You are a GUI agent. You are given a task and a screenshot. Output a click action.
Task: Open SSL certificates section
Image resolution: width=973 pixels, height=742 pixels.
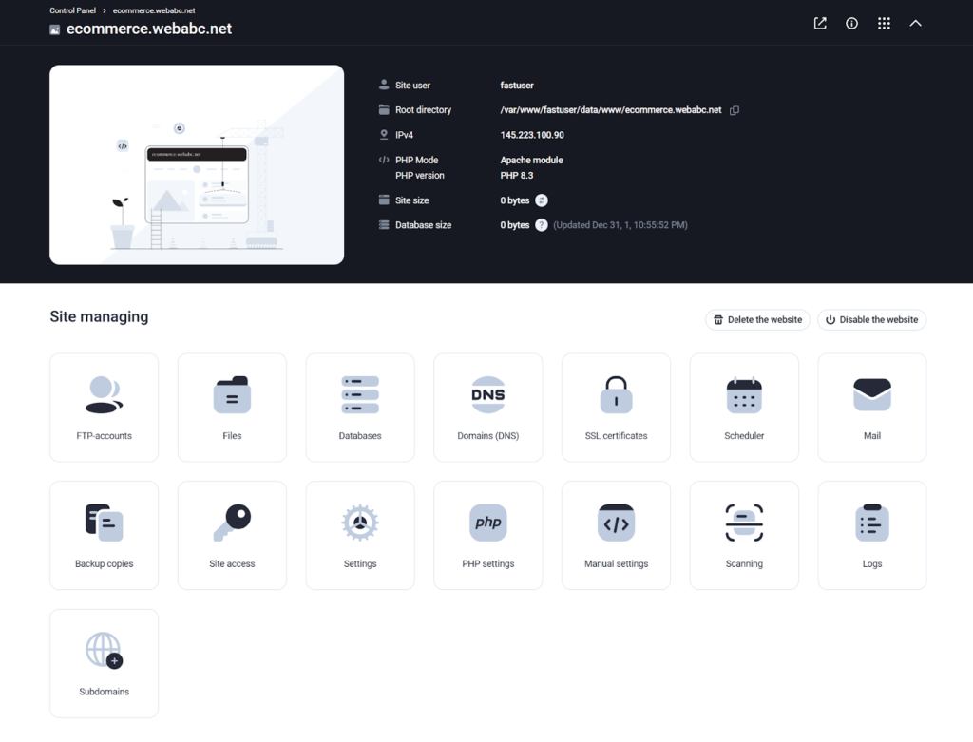click(616, 408)
